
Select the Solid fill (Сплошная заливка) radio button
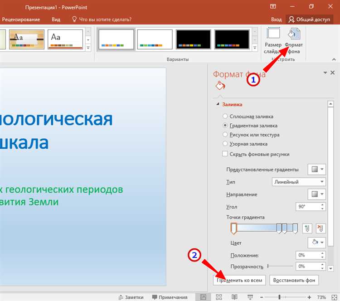(x=225, y=116)
